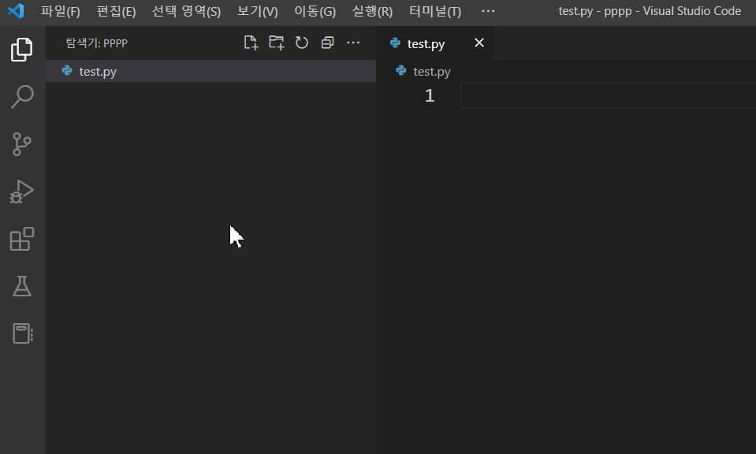Open the Run and Debug view
The width and height of the screenshot is (756, 454).
pyautogui.click(x=21, y=191)
